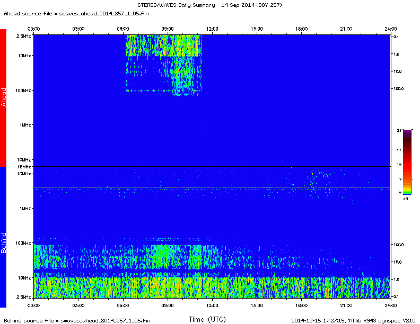Click the Behind panel right-axis 100.0 label
Screen dimensions: 420x324
click(x=398, y=245)
